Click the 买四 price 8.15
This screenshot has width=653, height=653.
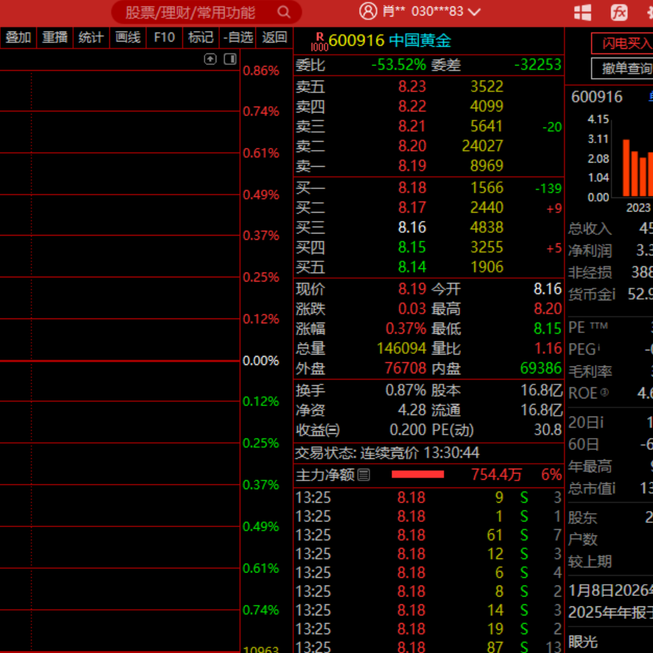pos(412,247)
